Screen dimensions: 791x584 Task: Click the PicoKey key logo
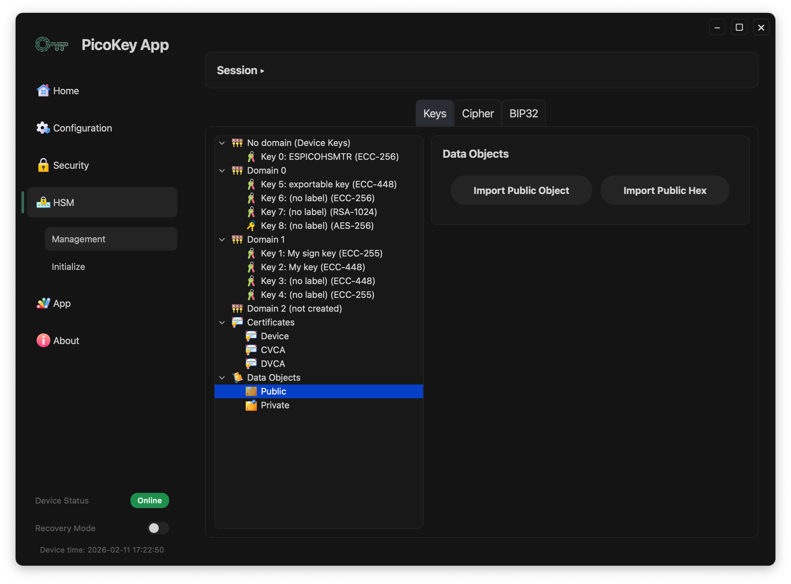click(52, 45)
